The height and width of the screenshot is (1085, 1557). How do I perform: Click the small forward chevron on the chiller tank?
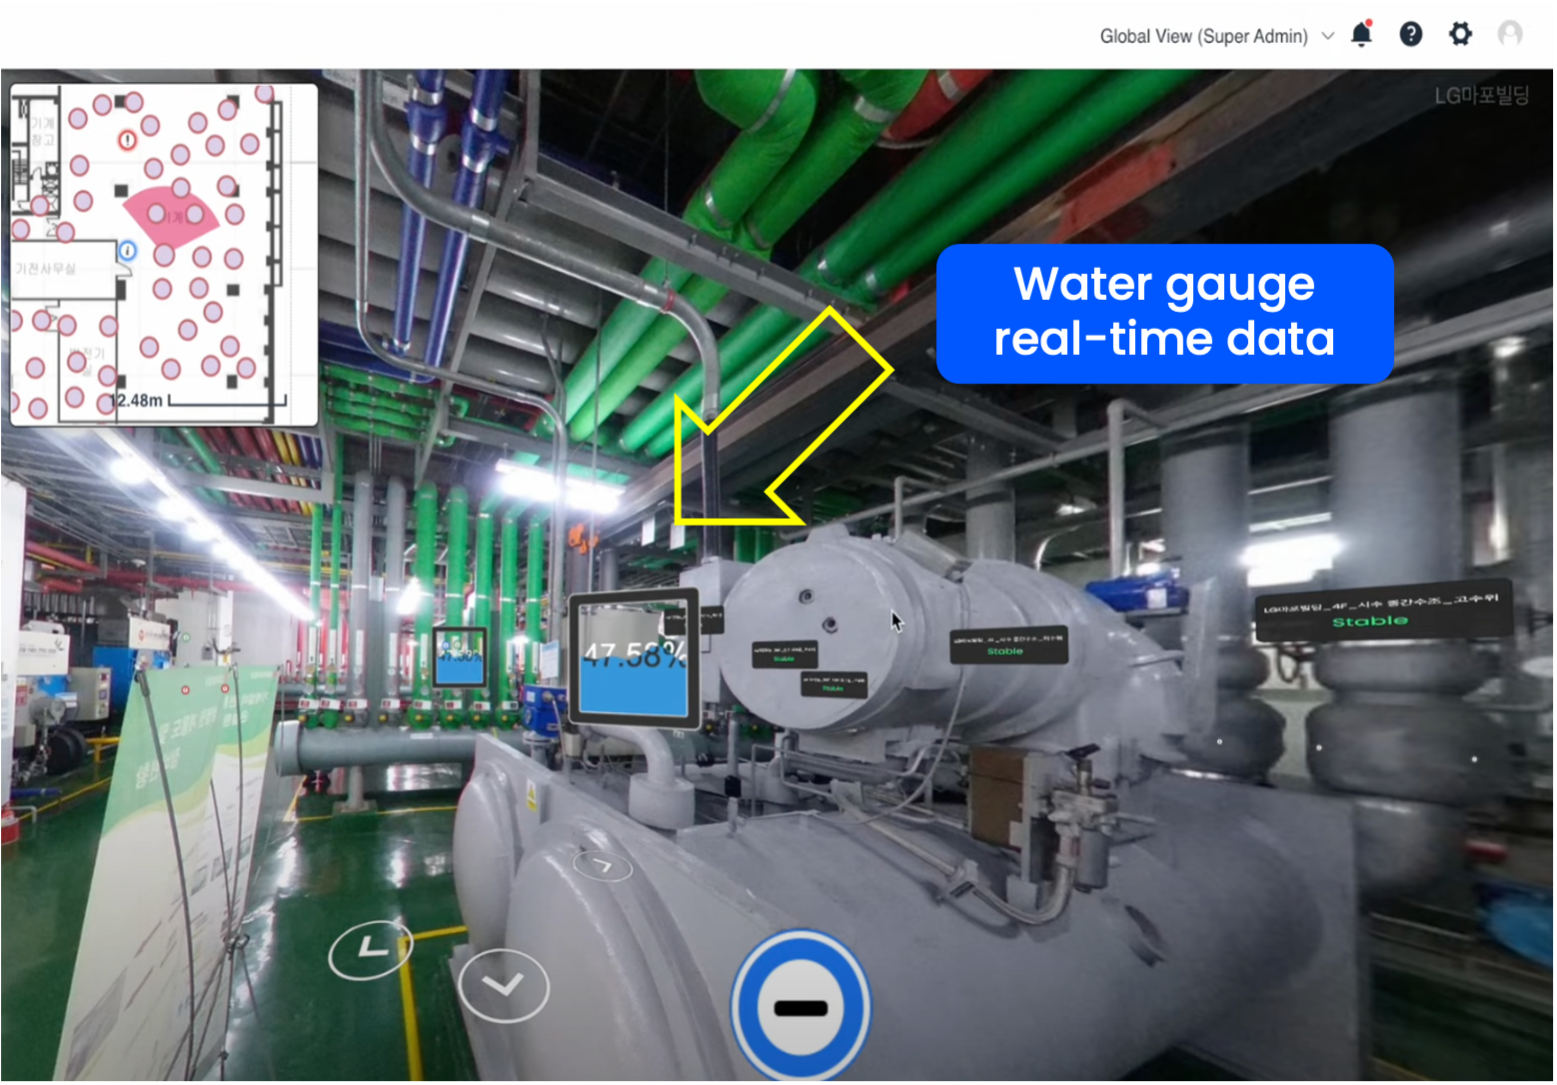[x=603, y=865]
